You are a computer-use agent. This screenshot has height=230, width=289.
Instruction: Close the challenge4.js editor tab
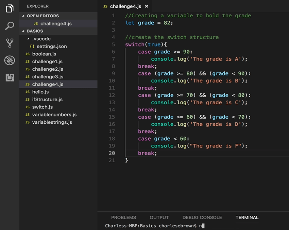tap(146, 6)
